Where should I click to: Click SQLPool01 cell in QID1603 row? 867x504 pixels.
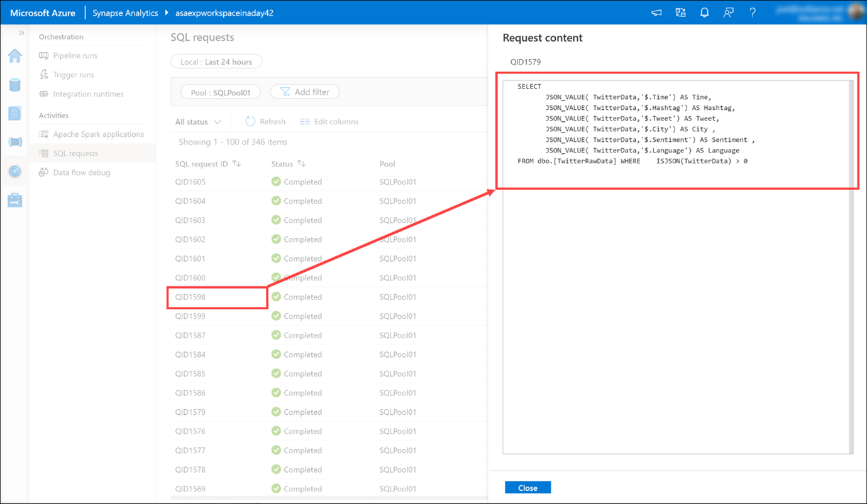(x=398, y=220)
